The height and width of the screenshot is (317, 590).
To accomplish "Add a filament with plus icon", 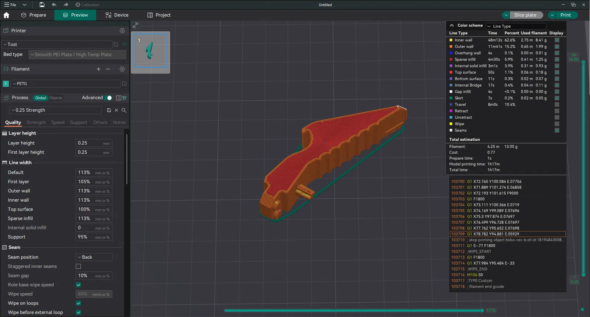I will point(98,69).
